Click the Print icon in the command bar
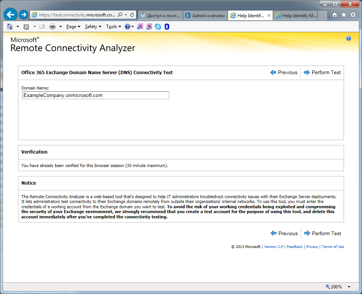 53,27
